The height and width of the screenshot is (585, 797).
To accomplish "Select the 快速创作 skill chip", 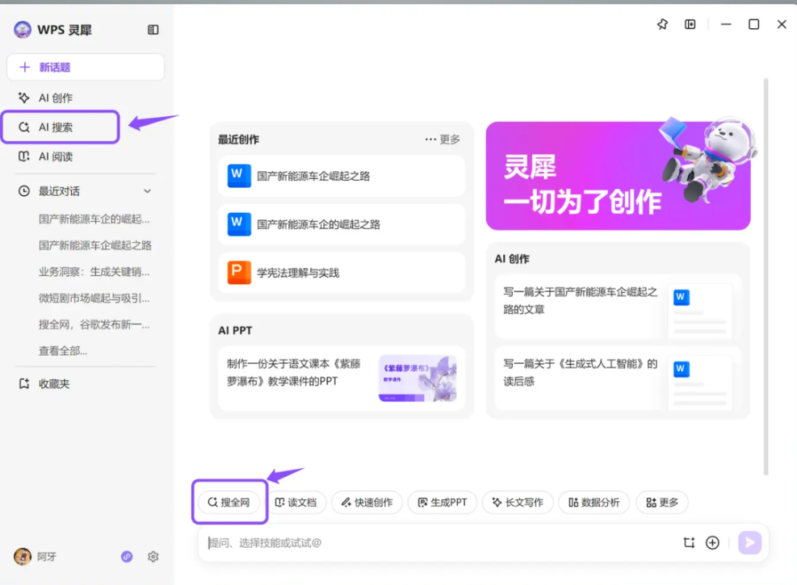I will coord(367,502).
